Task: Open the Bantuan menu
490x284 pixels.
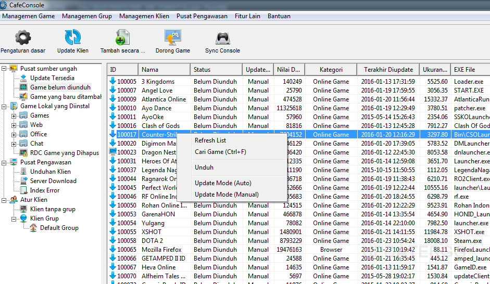Action: click(279, 16)
